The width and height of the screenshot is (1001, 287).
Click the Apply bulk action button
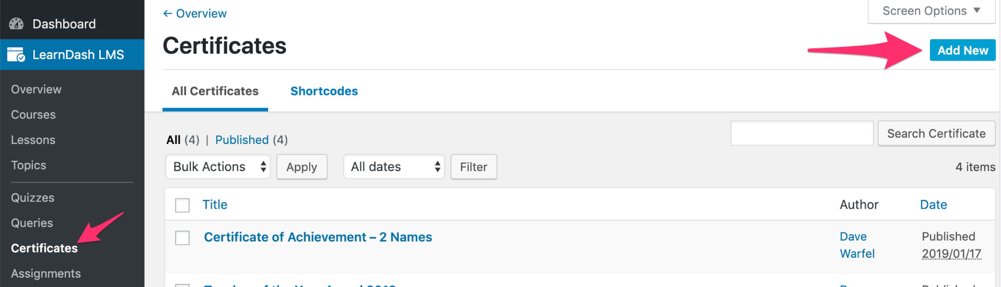(x=301, y=167)
